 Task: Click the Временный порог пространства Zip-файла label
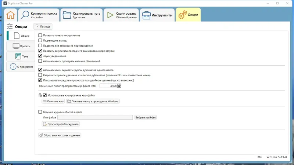click(68, 86)
